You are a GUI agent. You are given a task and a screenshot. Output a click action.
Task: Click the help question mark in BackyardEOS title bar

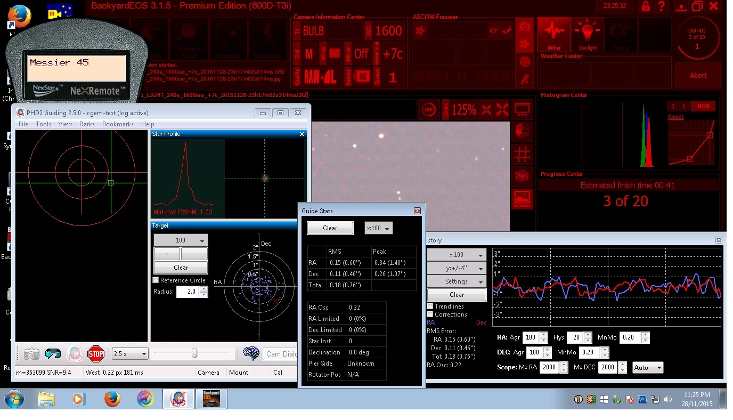click(661, 6)
